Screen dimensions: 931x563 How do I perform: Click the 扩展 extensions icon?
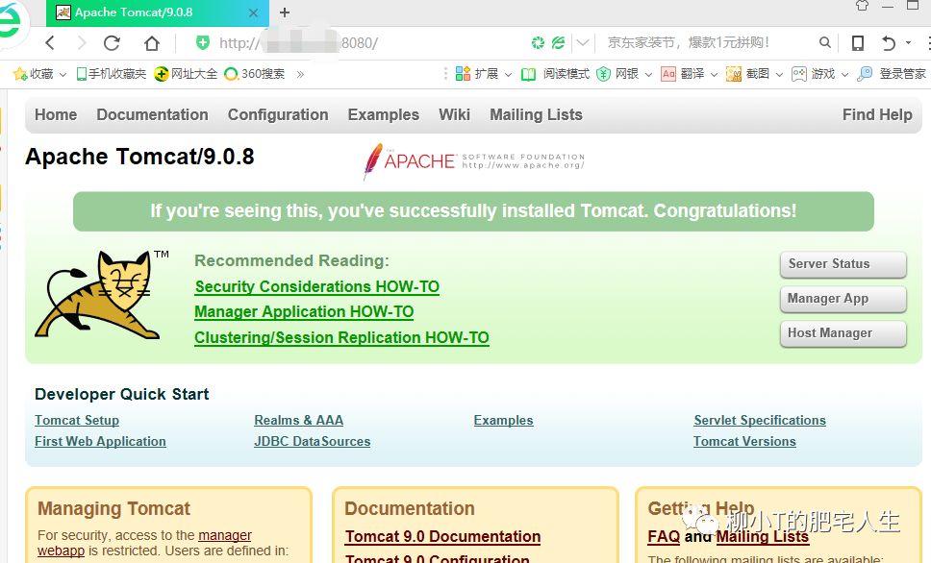tap(464, 74)
